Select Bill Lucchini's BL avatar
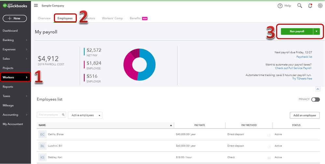This screenshot has width=325, height=164. [x=42, y=146]
